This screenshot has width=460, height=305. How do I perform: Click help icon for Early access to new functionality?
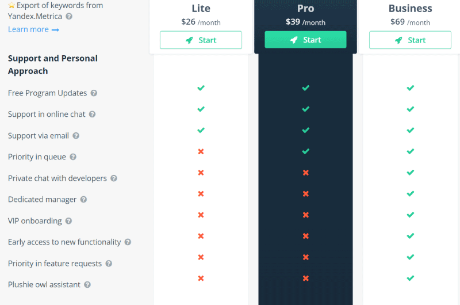[128, 242]
